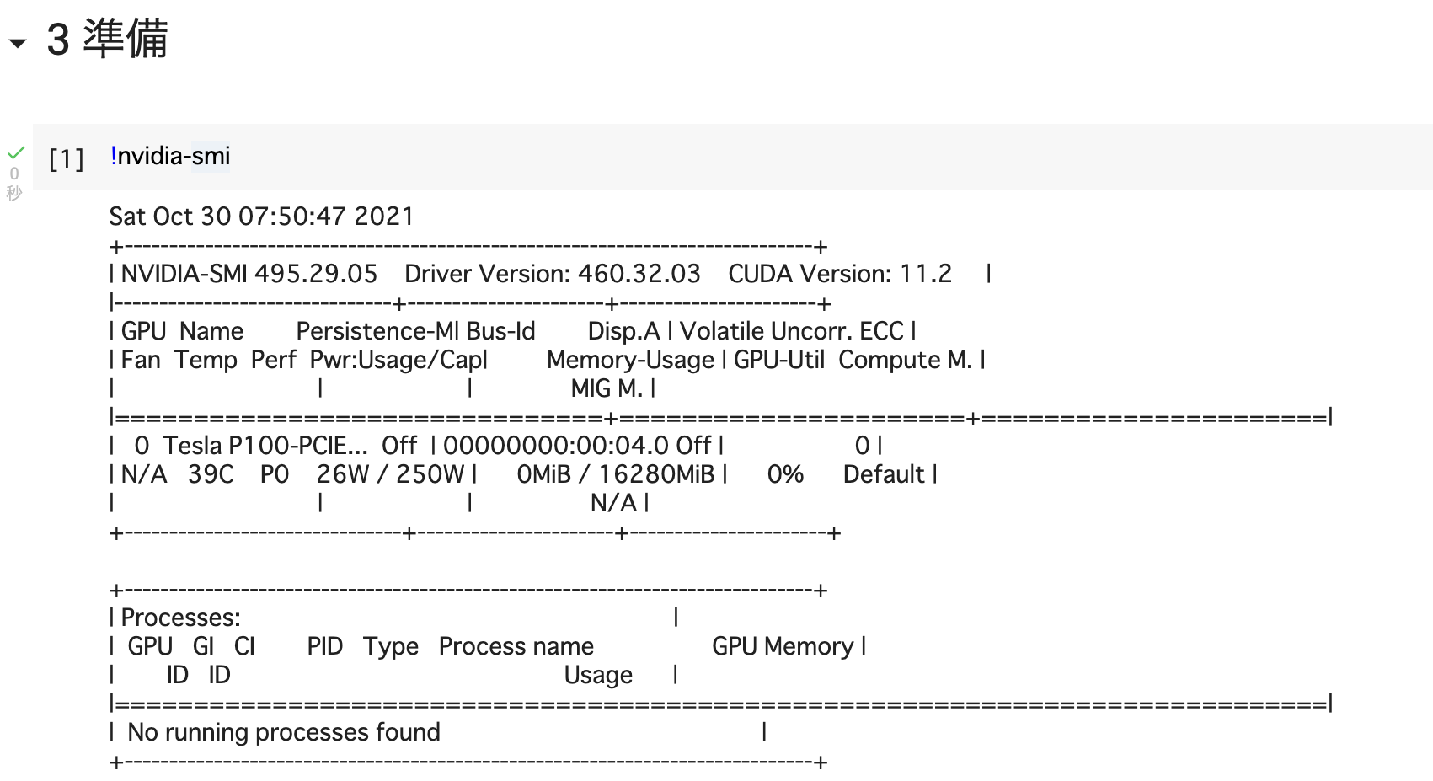This screenshot has height=781, width=1433.
Task: Collapse the "3 準備" section arrow
Action: pyautogui.click(x=18, y=43)
